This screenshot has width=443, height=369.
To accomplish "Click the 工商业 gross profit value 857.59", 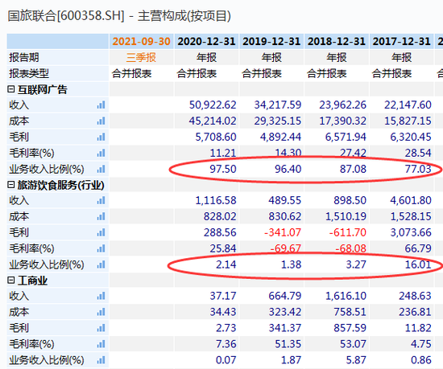I will pos(350,328).
